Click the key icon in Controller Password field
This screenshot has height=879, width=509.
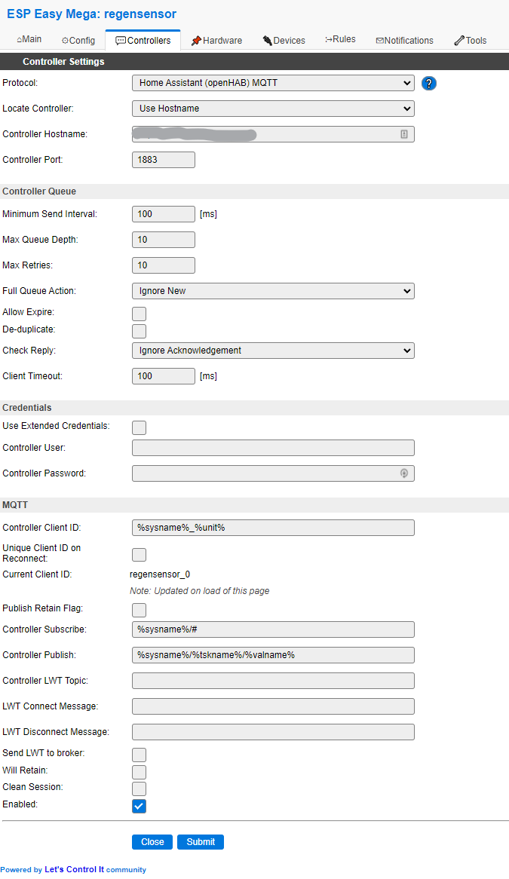(404, 473)
